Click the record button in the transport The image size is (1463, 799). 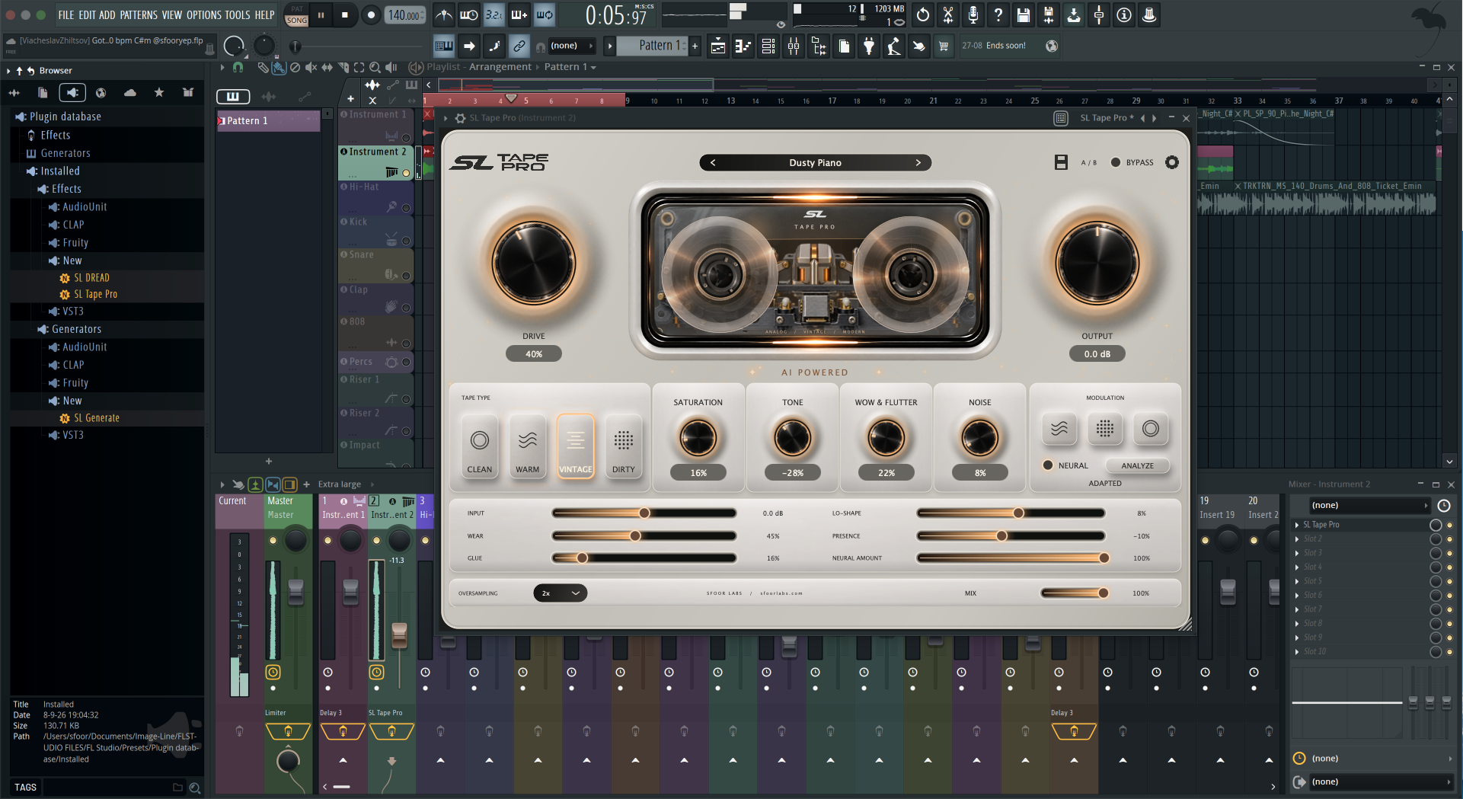click(371, 14)
